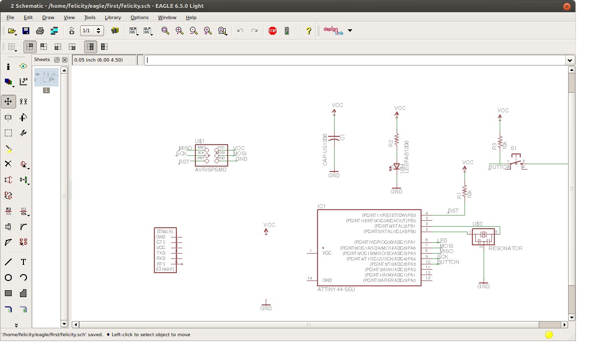Select the Paste brush tool
This screenshot has width=594, height=344.
click(x=8, y=149)
